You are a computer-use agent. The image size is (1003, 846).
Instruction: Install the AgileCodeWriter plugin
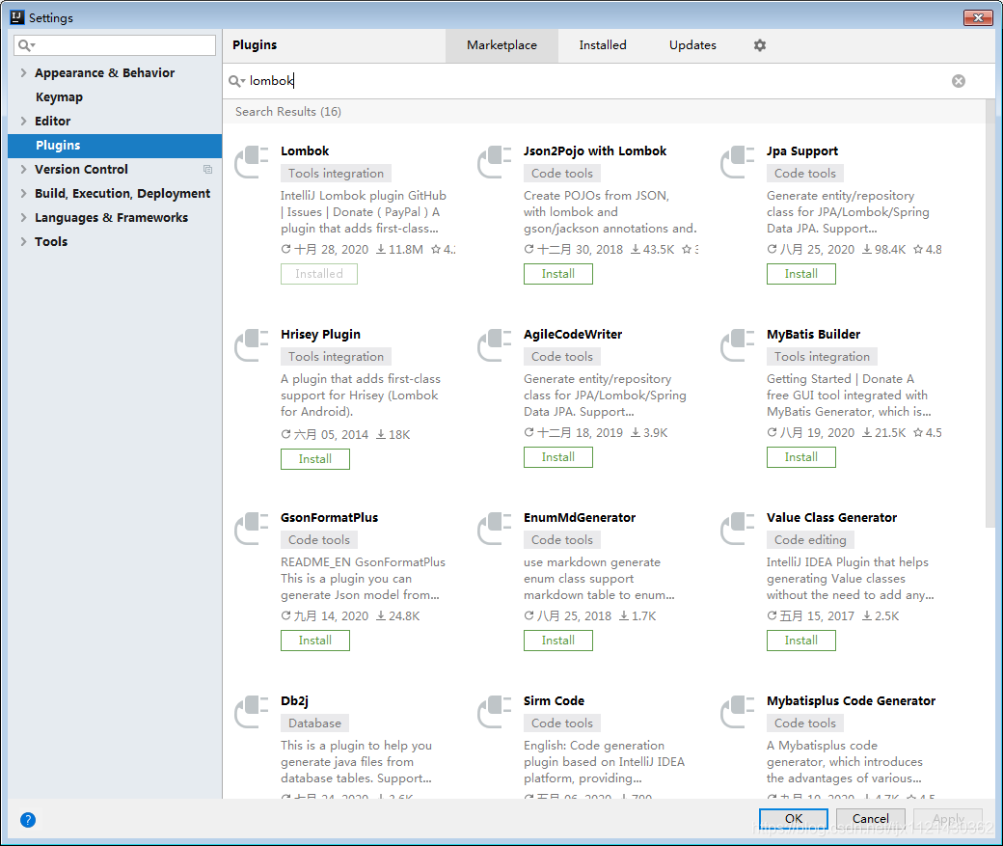click(557, 457)
